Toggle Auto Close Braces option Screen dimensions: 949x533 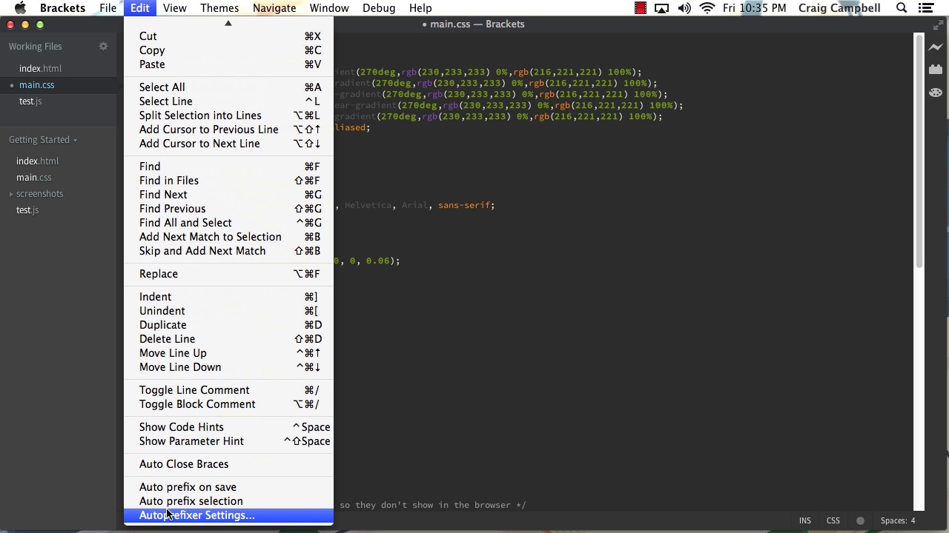[x=229, y=464]
